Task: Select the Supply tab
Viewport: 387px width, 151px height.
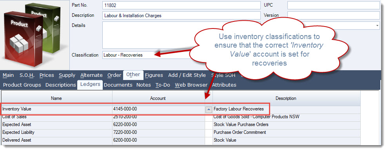Action: point(67,75)
